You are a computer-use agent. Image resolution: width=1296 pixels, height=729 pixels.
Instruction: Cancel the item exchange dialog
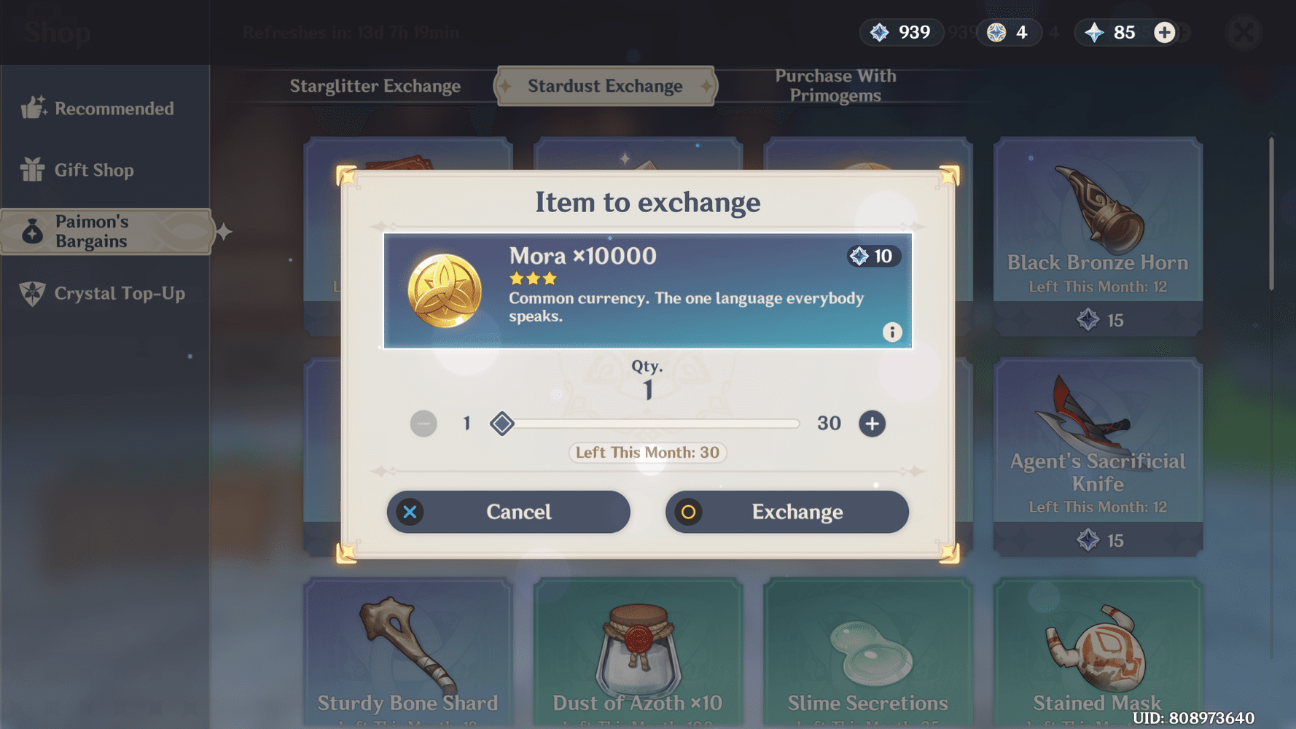click(x=508, y=512)
